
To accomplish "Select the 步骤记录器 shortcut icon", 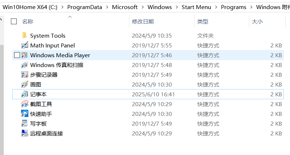I will click(24, 75).
